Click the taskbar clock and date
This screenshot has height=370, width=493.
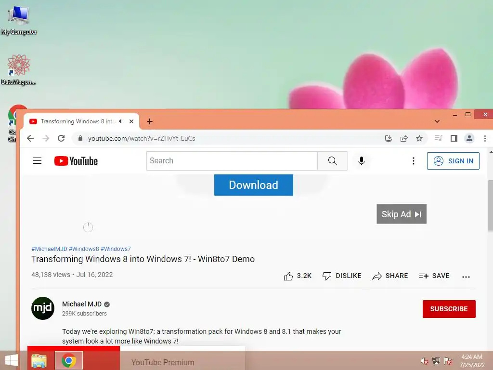[x=472, y=361]
